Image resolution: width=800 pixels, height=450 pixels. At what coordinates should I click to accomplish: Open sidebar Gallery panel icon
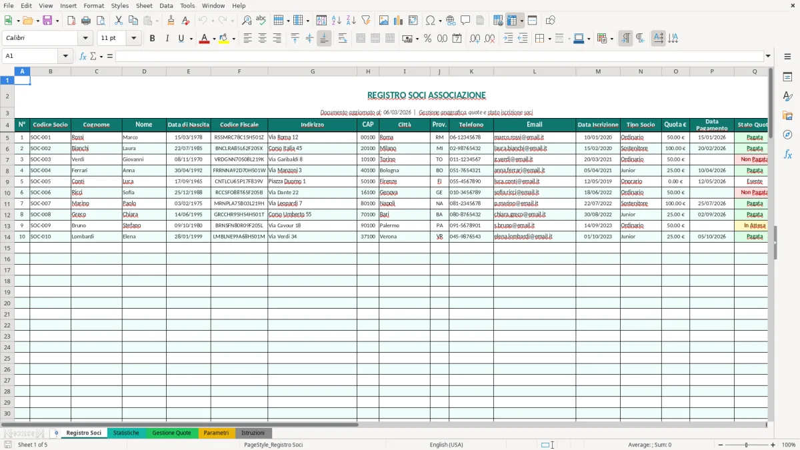(787, 115)
